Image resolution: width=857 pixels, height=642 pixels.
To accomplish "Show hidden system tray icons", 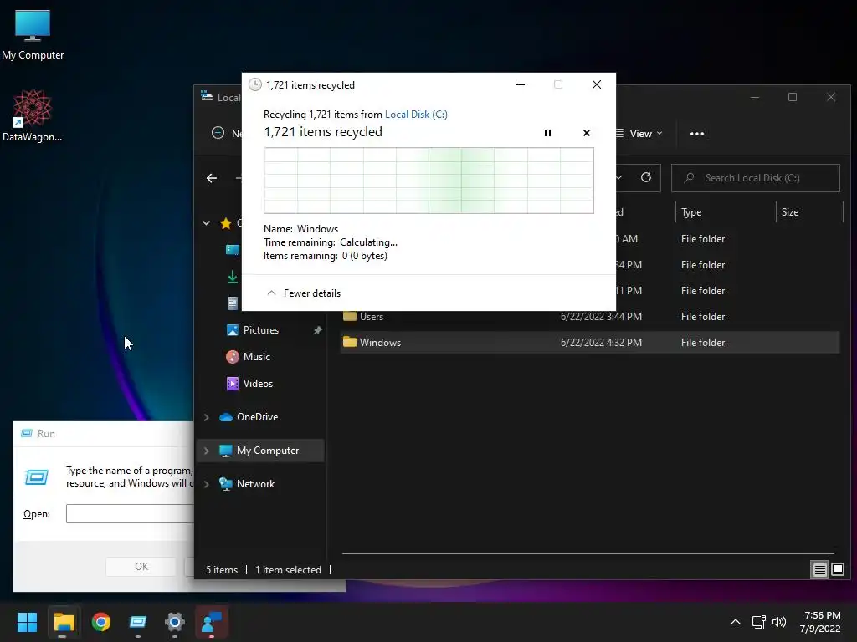I will pyautogui.click(x=736, y=622).
